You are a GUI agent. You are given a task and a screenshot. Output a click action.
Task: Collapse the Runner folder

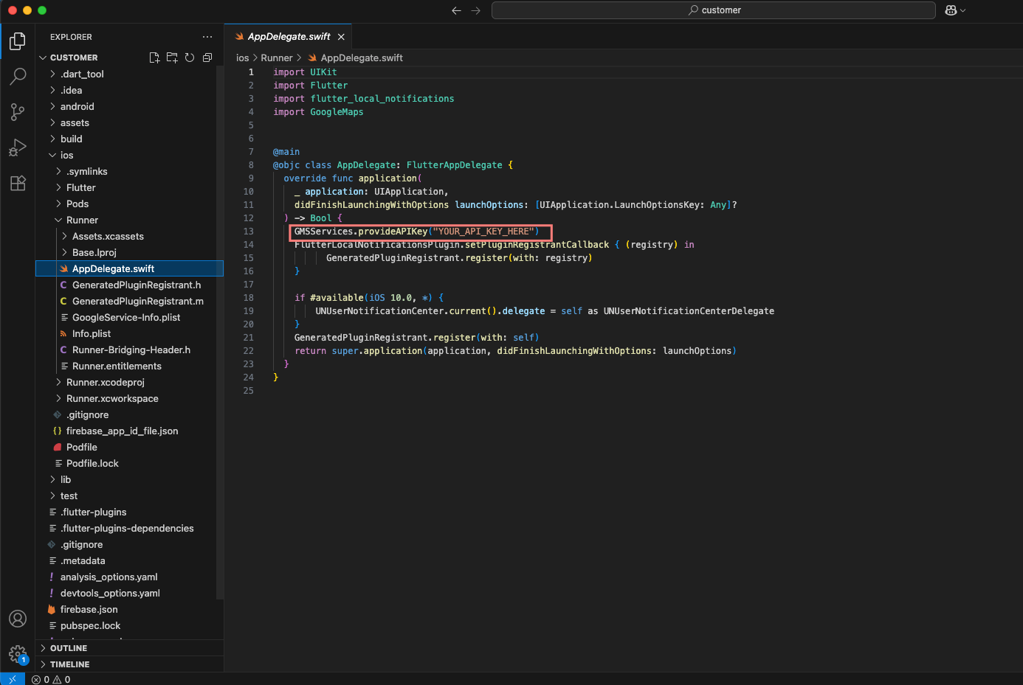(82, 220)
